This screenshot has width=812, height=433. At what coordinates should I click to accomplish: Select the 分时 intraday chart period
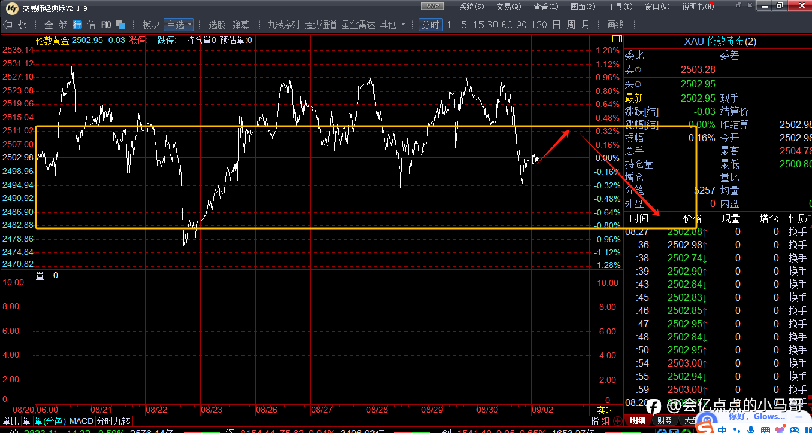(x=430, y=25)
